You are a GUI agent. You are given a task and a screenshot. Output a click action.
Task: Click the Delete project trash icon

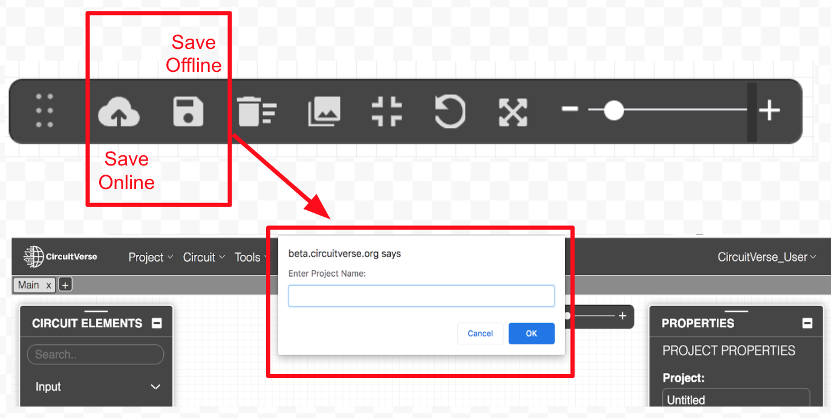pos(256,112)
